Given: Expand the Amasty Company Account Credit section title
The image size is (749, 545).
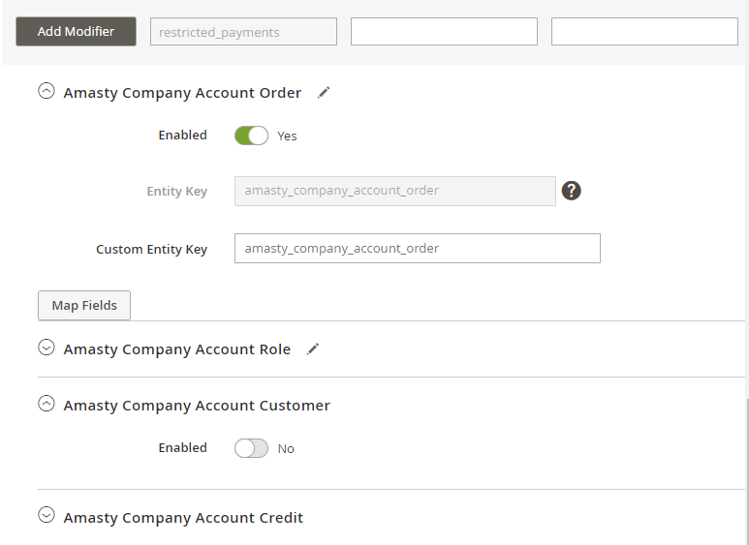Looking at the screenshot, I should [183, 518].
